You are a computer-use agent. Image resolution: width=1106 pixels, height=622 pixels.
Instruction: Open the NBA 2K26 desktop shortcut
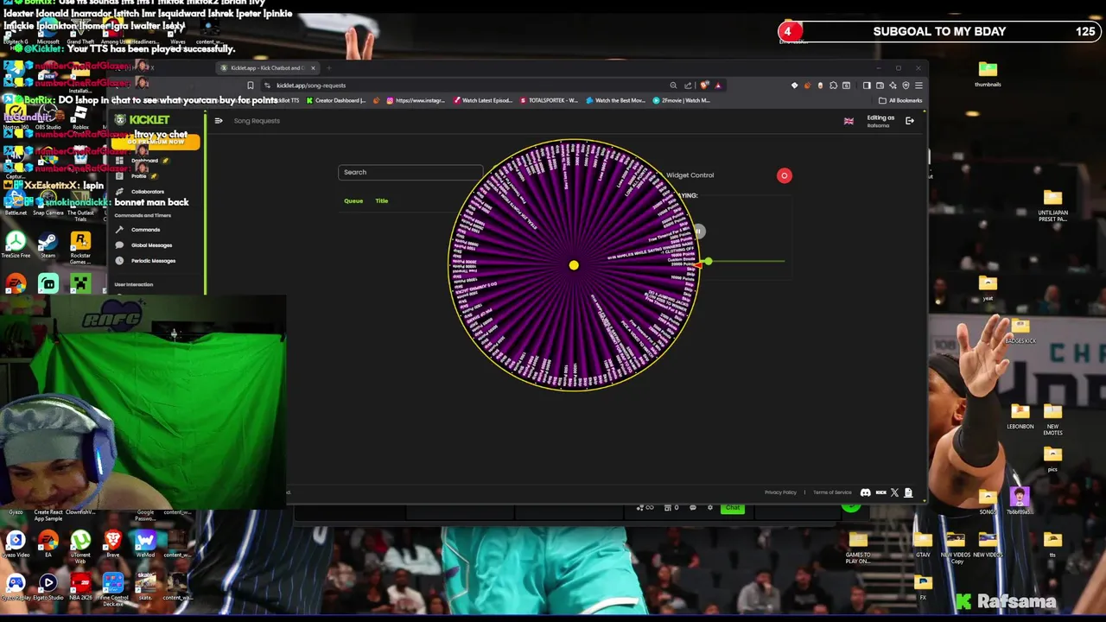[x=80, y=587]
